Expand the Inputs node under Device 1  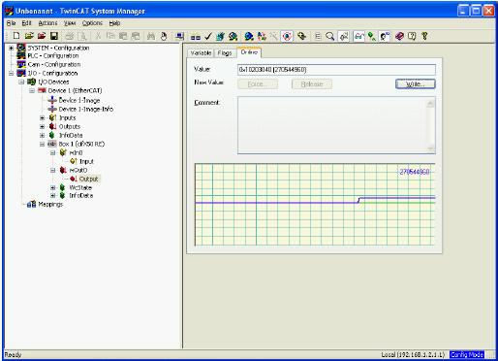(x=42, y=118)
